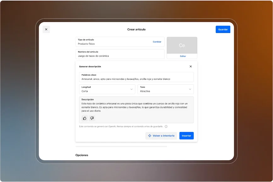Click the 'Este contenido se generó con OpenAI' notice
273x182 pixels.
pyautogui.click(x=121, y=127)
